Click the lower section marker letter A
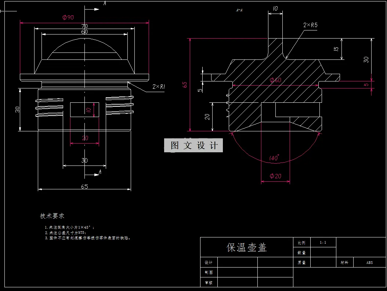The height and width of the screenshot is (291, 387). (x=100, y=172)
